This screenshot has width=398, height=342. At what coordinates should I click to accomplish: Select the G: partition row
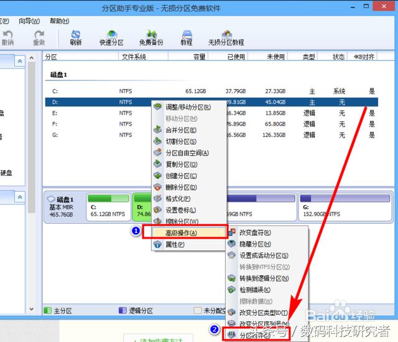(211, 135)
